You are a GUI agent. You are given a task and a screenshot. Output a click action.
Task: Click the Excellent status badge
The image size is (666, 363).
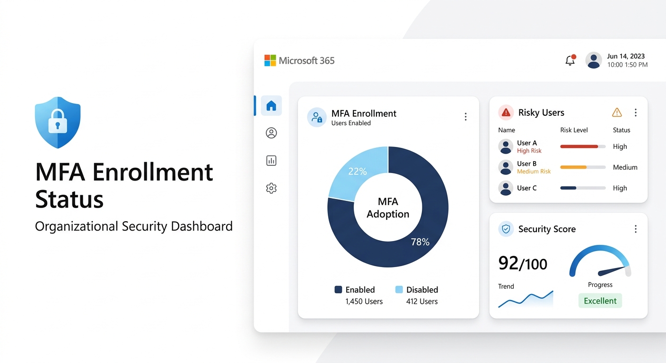[x=600, y=301]
